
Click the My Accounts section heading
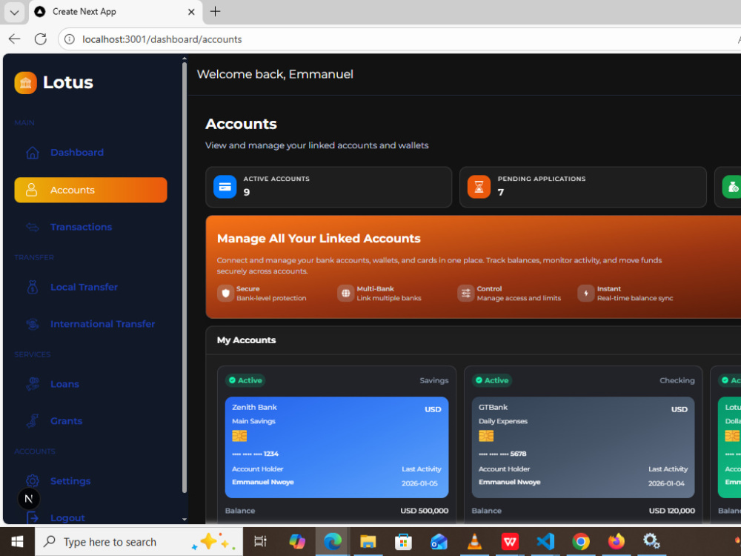tap(246, 340)
